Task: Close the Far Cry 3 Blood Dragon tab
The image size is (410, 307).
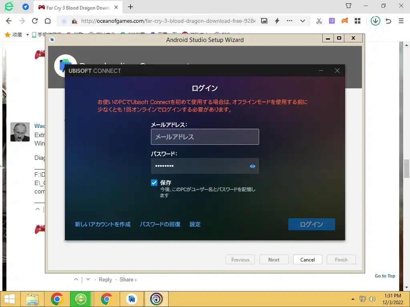Action: [116, 7]
